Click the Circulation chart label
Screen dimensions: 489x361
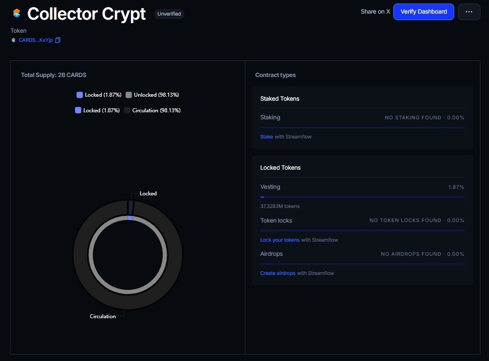103,316
